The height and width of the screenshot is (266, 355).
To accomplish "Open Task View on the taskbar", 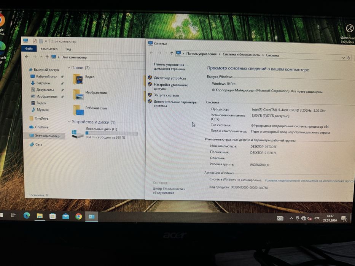I will pos(13,215).
